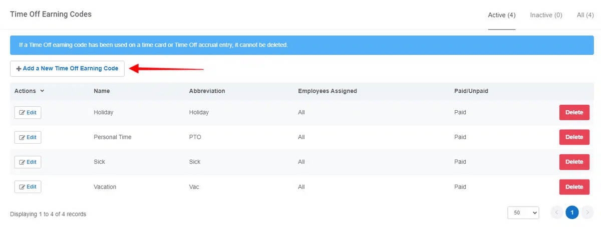Sort by the Abbreviation column header
Image resolution: width=601 pixels, height=227 pixels.
click(x=207, y=91)
